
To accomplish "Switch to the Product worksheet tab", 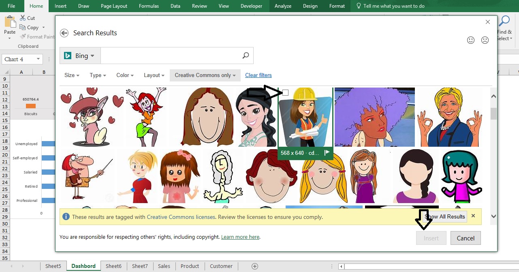I will (190, 266).
